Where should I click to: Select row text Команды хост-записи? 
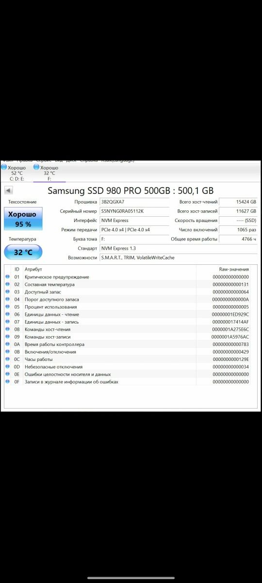point(47,337)
